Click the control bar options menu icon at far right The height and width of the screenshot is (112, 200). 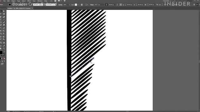tap(197, 5)
